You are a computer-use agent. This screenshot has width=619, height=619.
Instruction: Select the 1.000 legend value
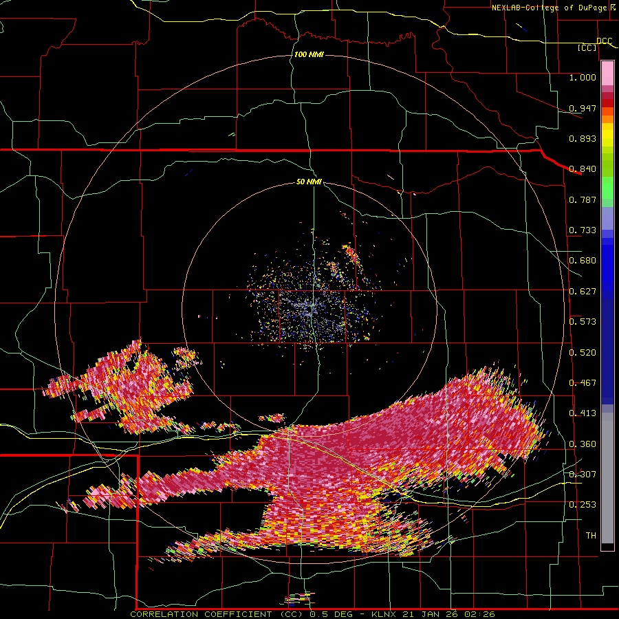pos(583,77)
